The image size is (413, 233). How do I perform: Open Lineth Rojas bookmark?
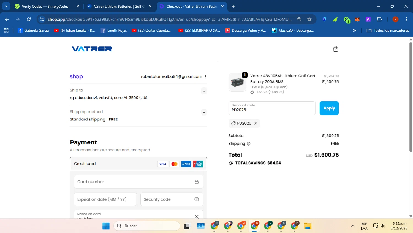[x=114, y=31]
